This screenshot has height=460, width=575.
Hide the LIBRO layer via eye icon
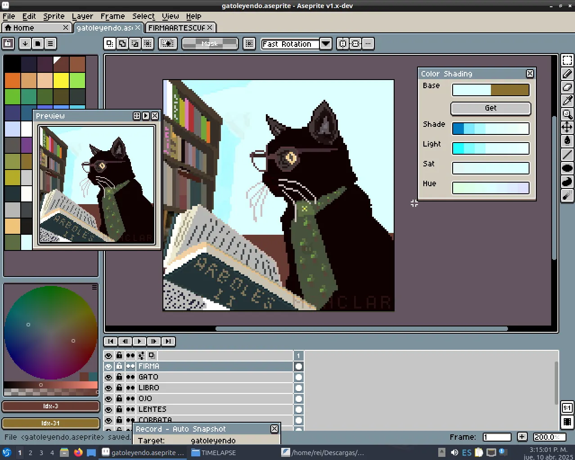point(108,388)
